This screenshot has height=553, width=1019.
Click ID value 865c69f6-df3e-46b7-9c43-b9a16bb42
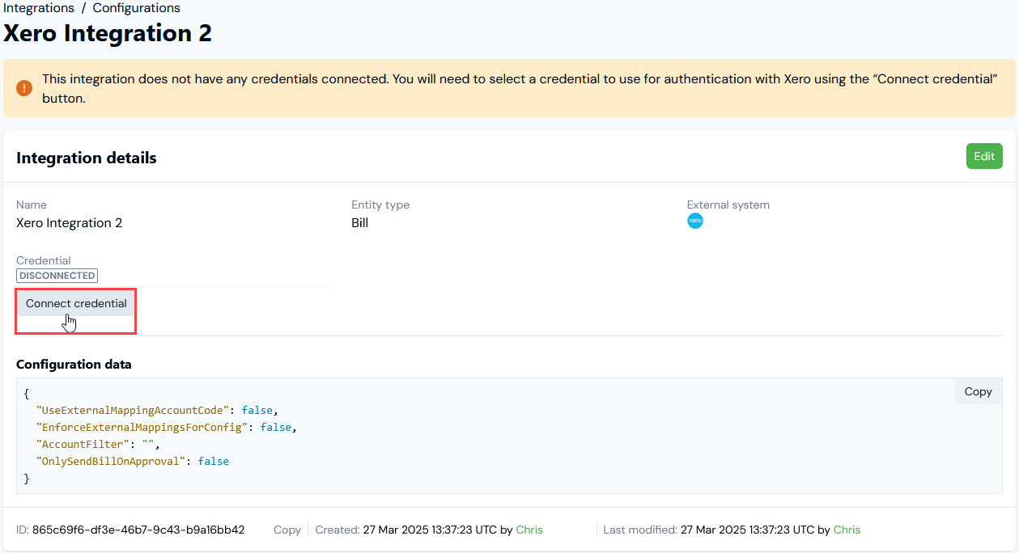pyautogui.click(x=138, y=530)
